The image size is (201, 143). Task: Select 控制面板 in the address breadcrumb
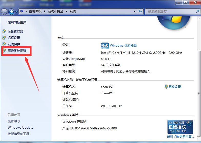click(x=35, y=12)
